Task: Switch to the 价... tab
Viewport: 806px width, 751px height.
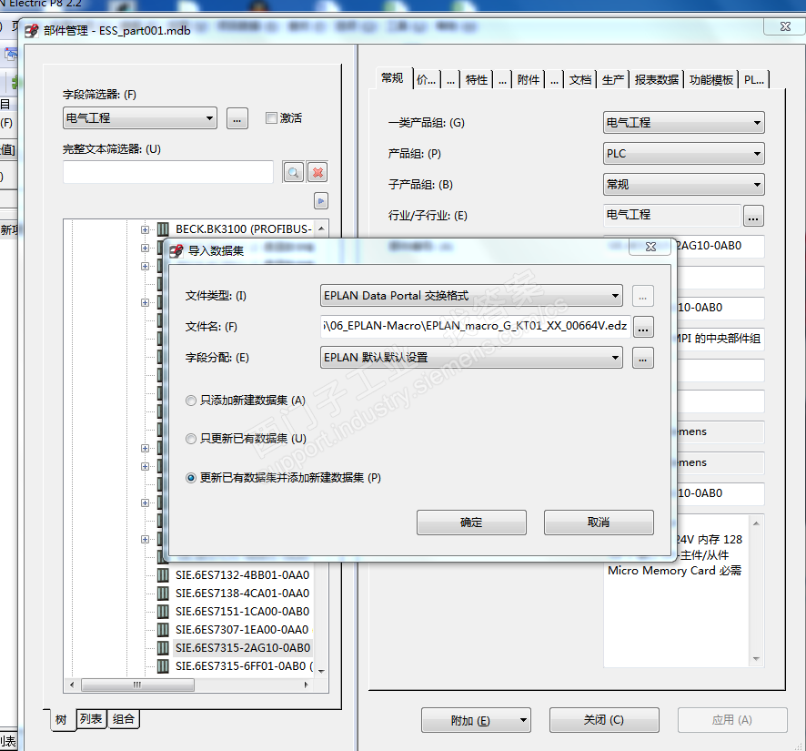Action: pos(426,80)
